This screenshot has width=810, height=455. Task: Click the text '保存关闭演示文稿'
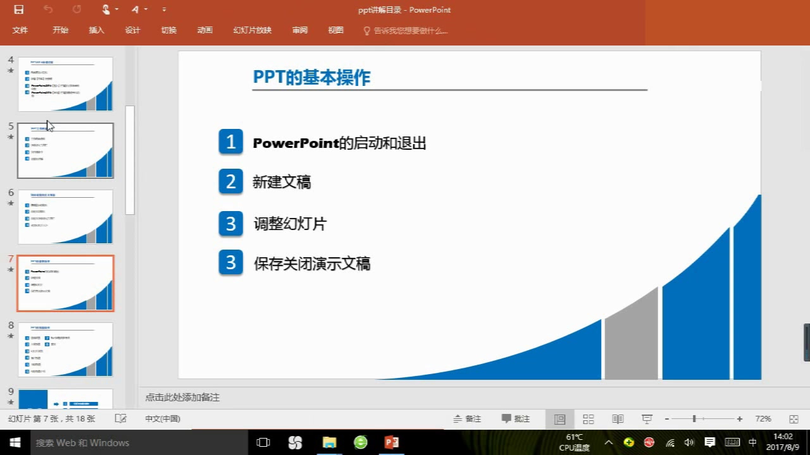pos(312,264)
